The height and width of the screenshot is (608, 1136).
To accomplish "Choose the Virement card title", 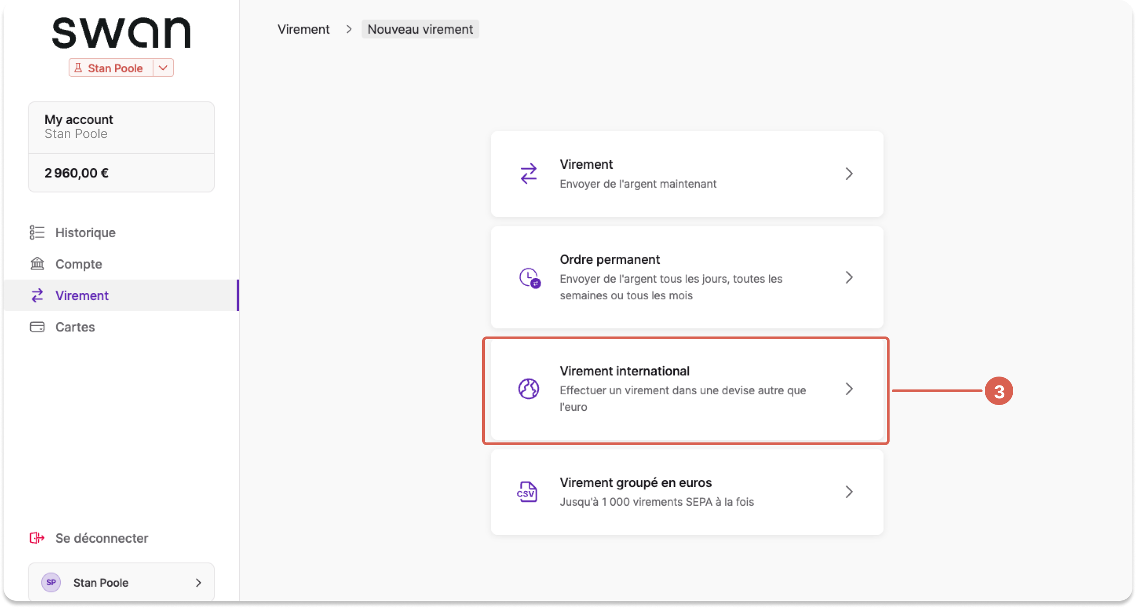I will [586, 164].
